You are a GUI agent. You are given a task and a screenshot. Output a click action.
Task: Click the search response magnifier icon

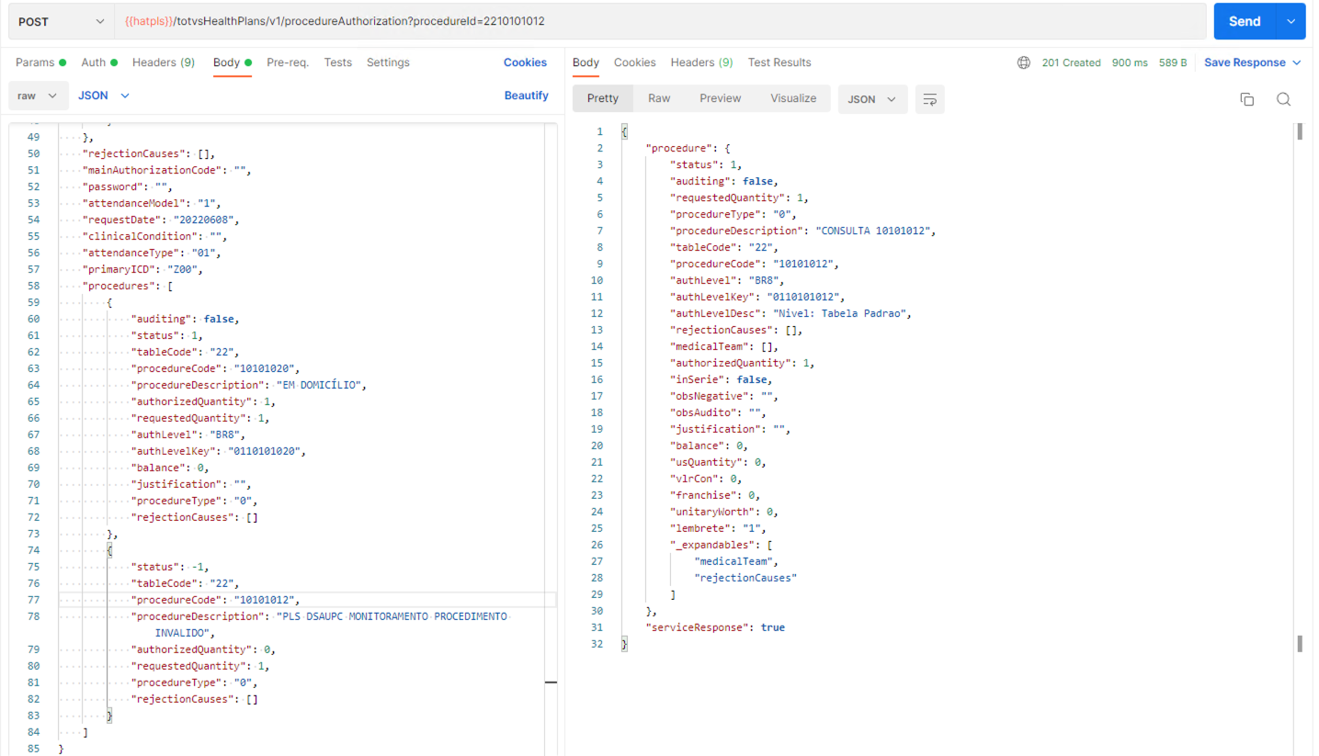coord(1284,99)
